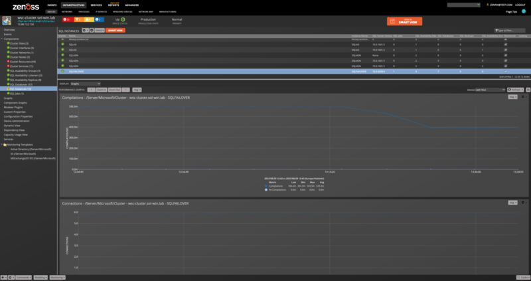The height and width of the screenshot is (281, 531).
Task: Click the Zenoss logo
Action: click(x=26, y=7)
